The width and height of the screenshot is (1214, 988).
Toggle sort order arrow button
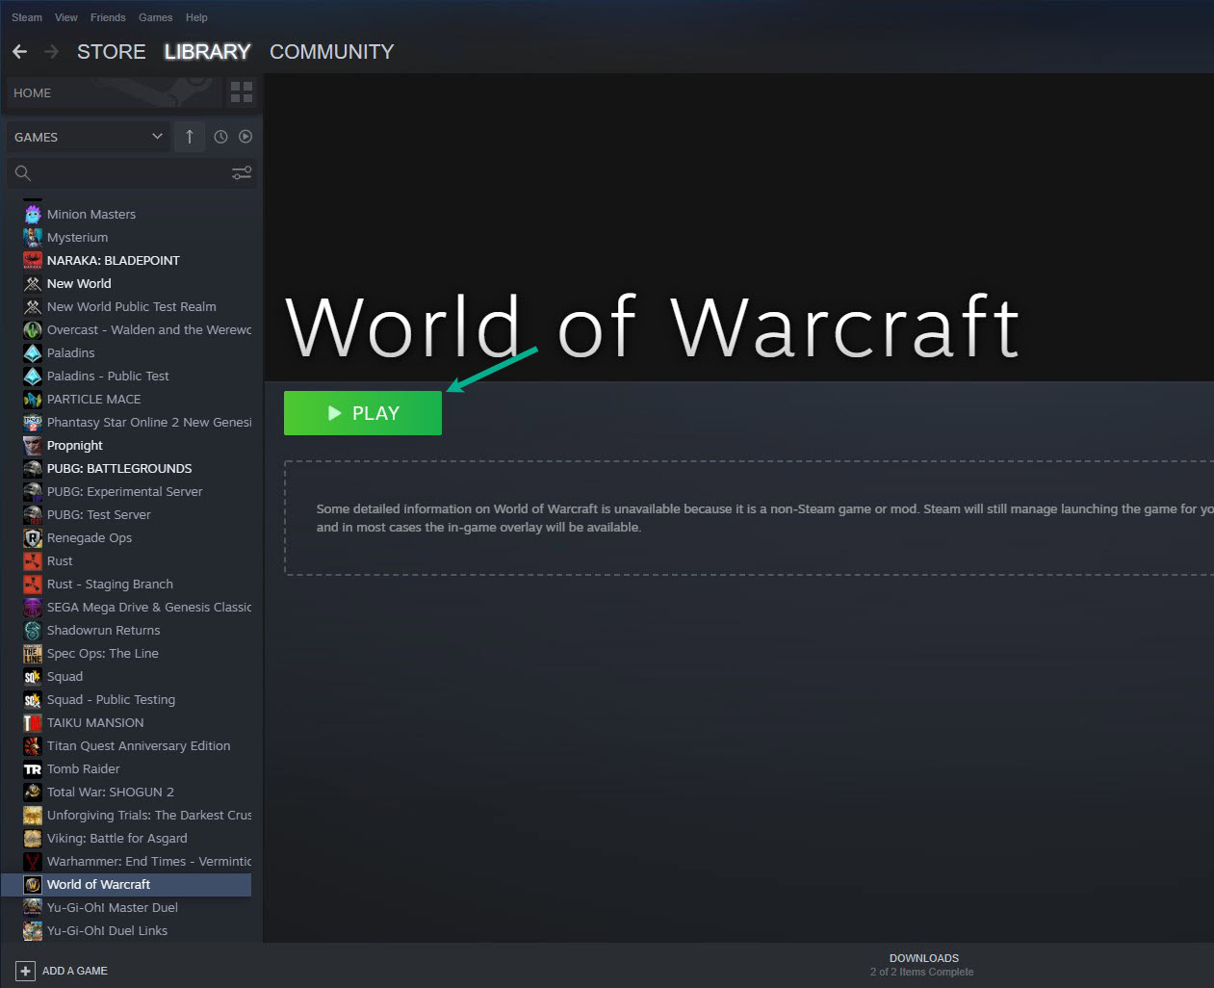pos(190,137)
